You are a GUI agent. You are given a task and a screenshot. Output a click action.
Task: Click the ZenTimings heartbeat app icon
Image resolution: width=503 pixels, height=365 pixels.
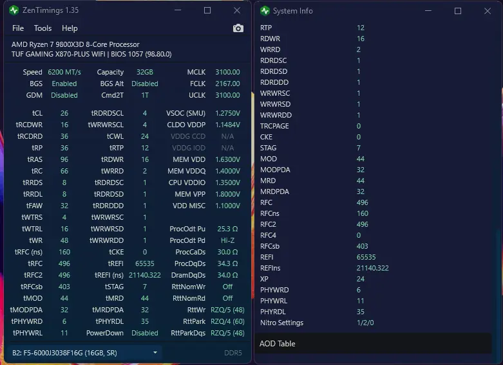pos(14,10)
